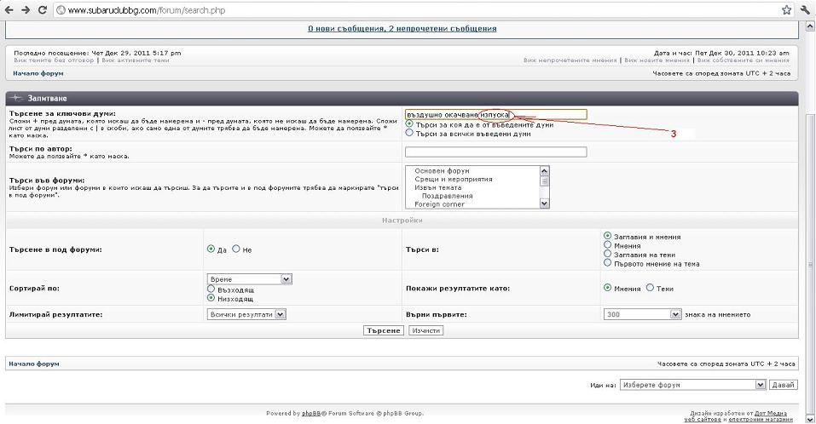
Task: Open the unread messages link at top
Action: (x=402, y=29)
